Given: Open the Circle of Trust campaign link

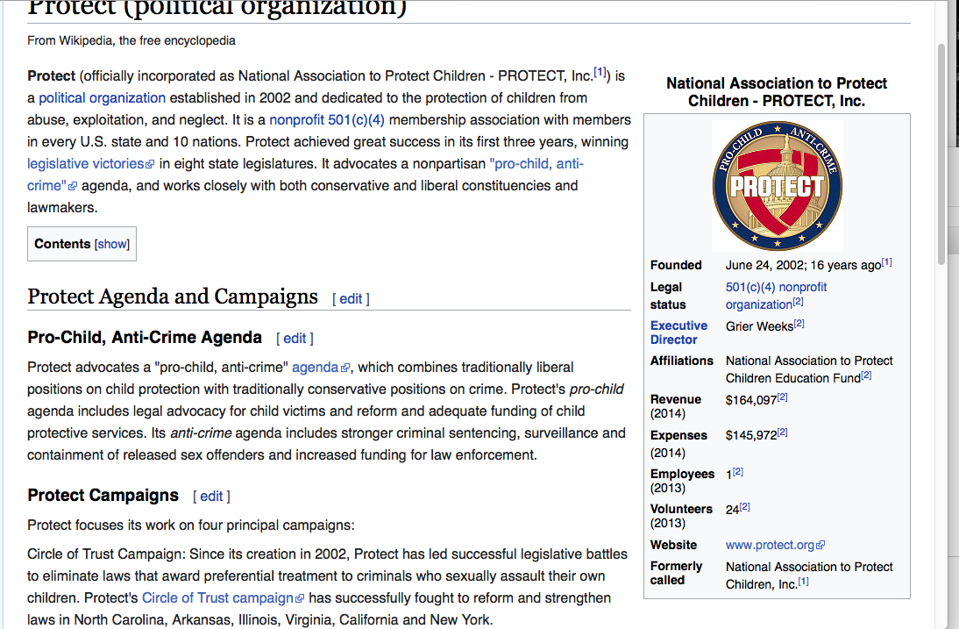Looking at the screenshot, I should pos(217,598).
